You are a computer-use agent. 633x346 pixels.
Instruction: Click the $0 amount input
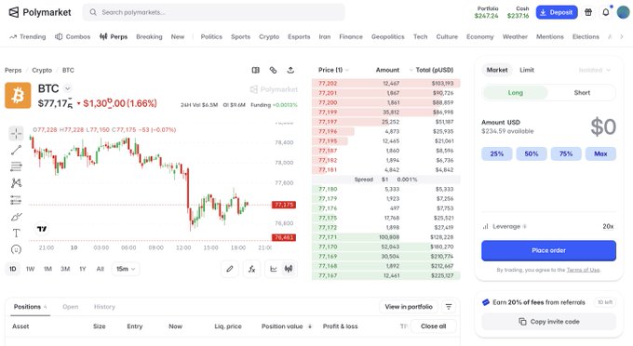tap(603, 126)
